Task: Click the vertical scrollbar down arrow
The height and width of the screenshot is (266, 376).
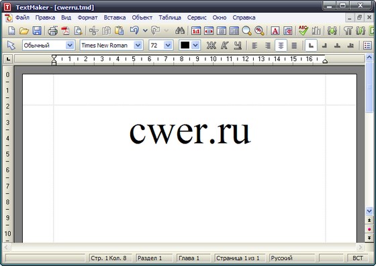Action: (369, 211)
